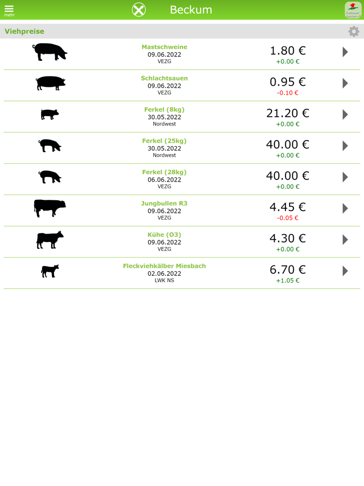This screenshot has height=486, width=364.
Task: Tap the Fleckviehkälber calf icon
Action: [x=50, y=271]
